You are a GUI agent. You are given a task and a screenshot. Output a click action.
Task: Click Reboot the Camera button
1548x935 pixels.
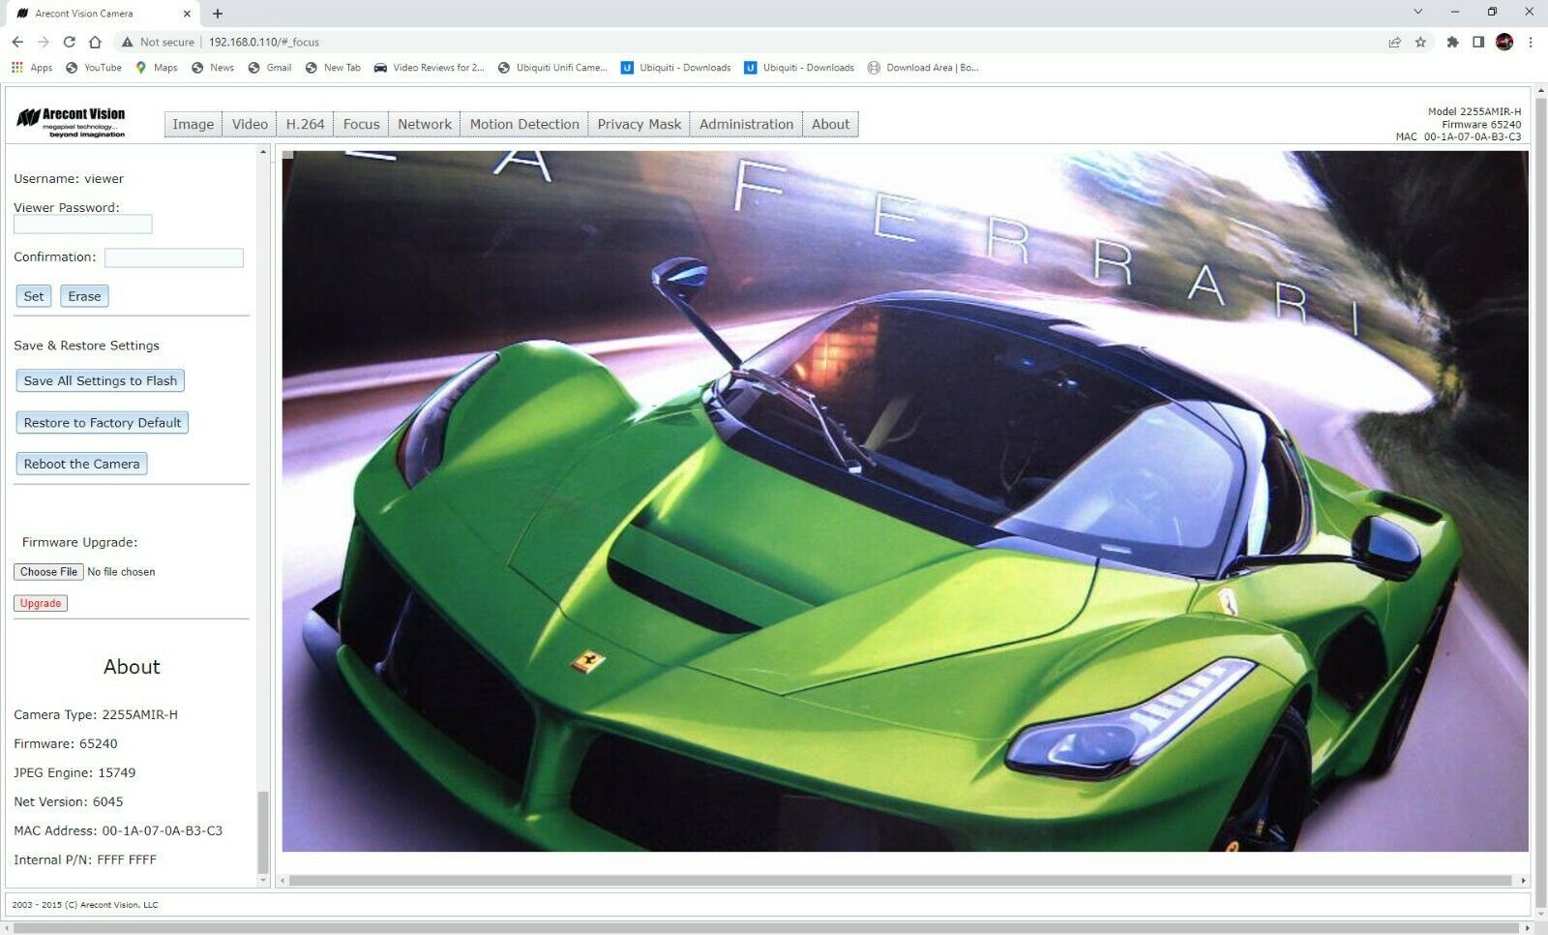tap(82, 464)
